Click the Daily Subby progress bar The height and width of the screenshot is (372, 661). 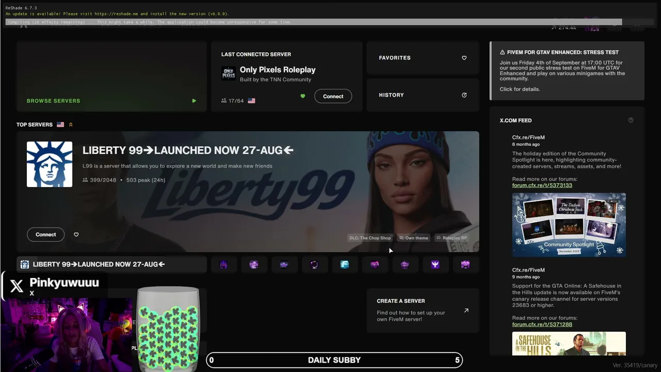point(334,360)
